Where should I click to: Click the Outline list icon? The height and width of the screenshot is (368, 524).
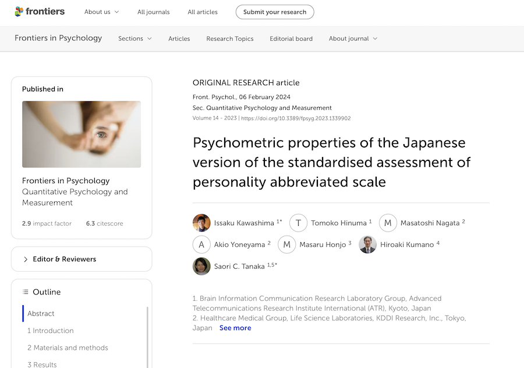coord(26,292)
